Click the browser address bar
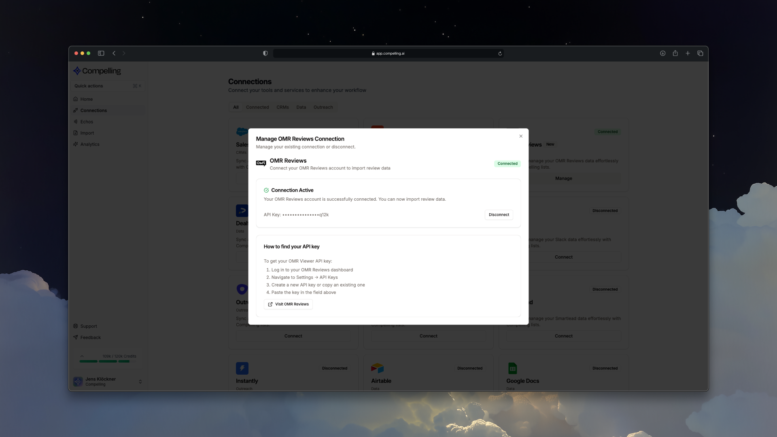The height and width of the screenshot is (437, 777). point(388,53)
